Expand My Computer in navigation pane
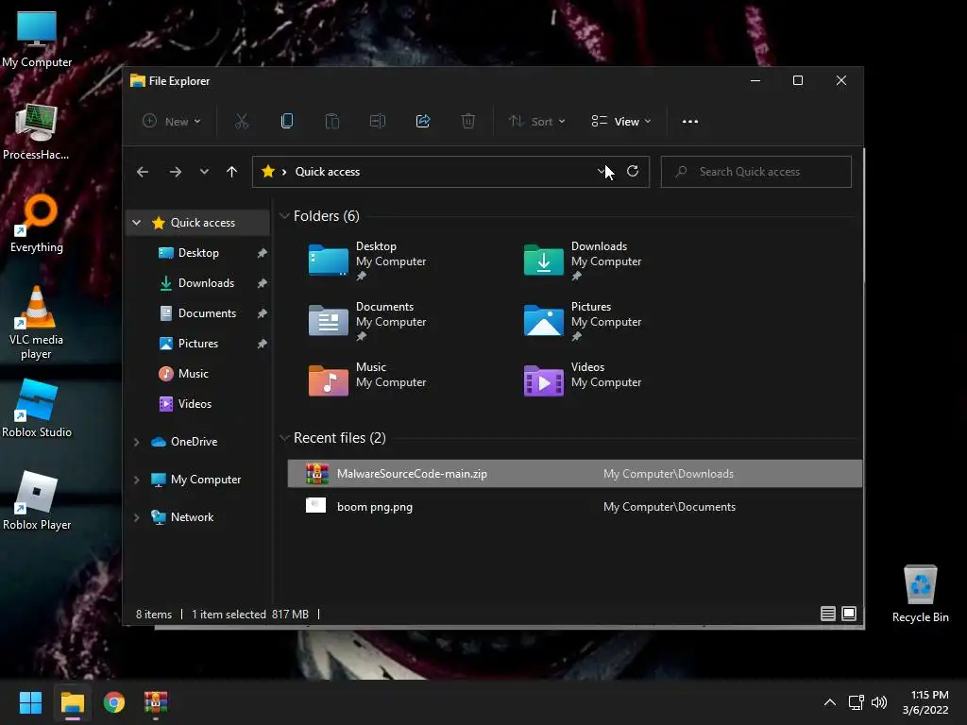The height and width of the screenshot is (725, 967). click(137, 480)
